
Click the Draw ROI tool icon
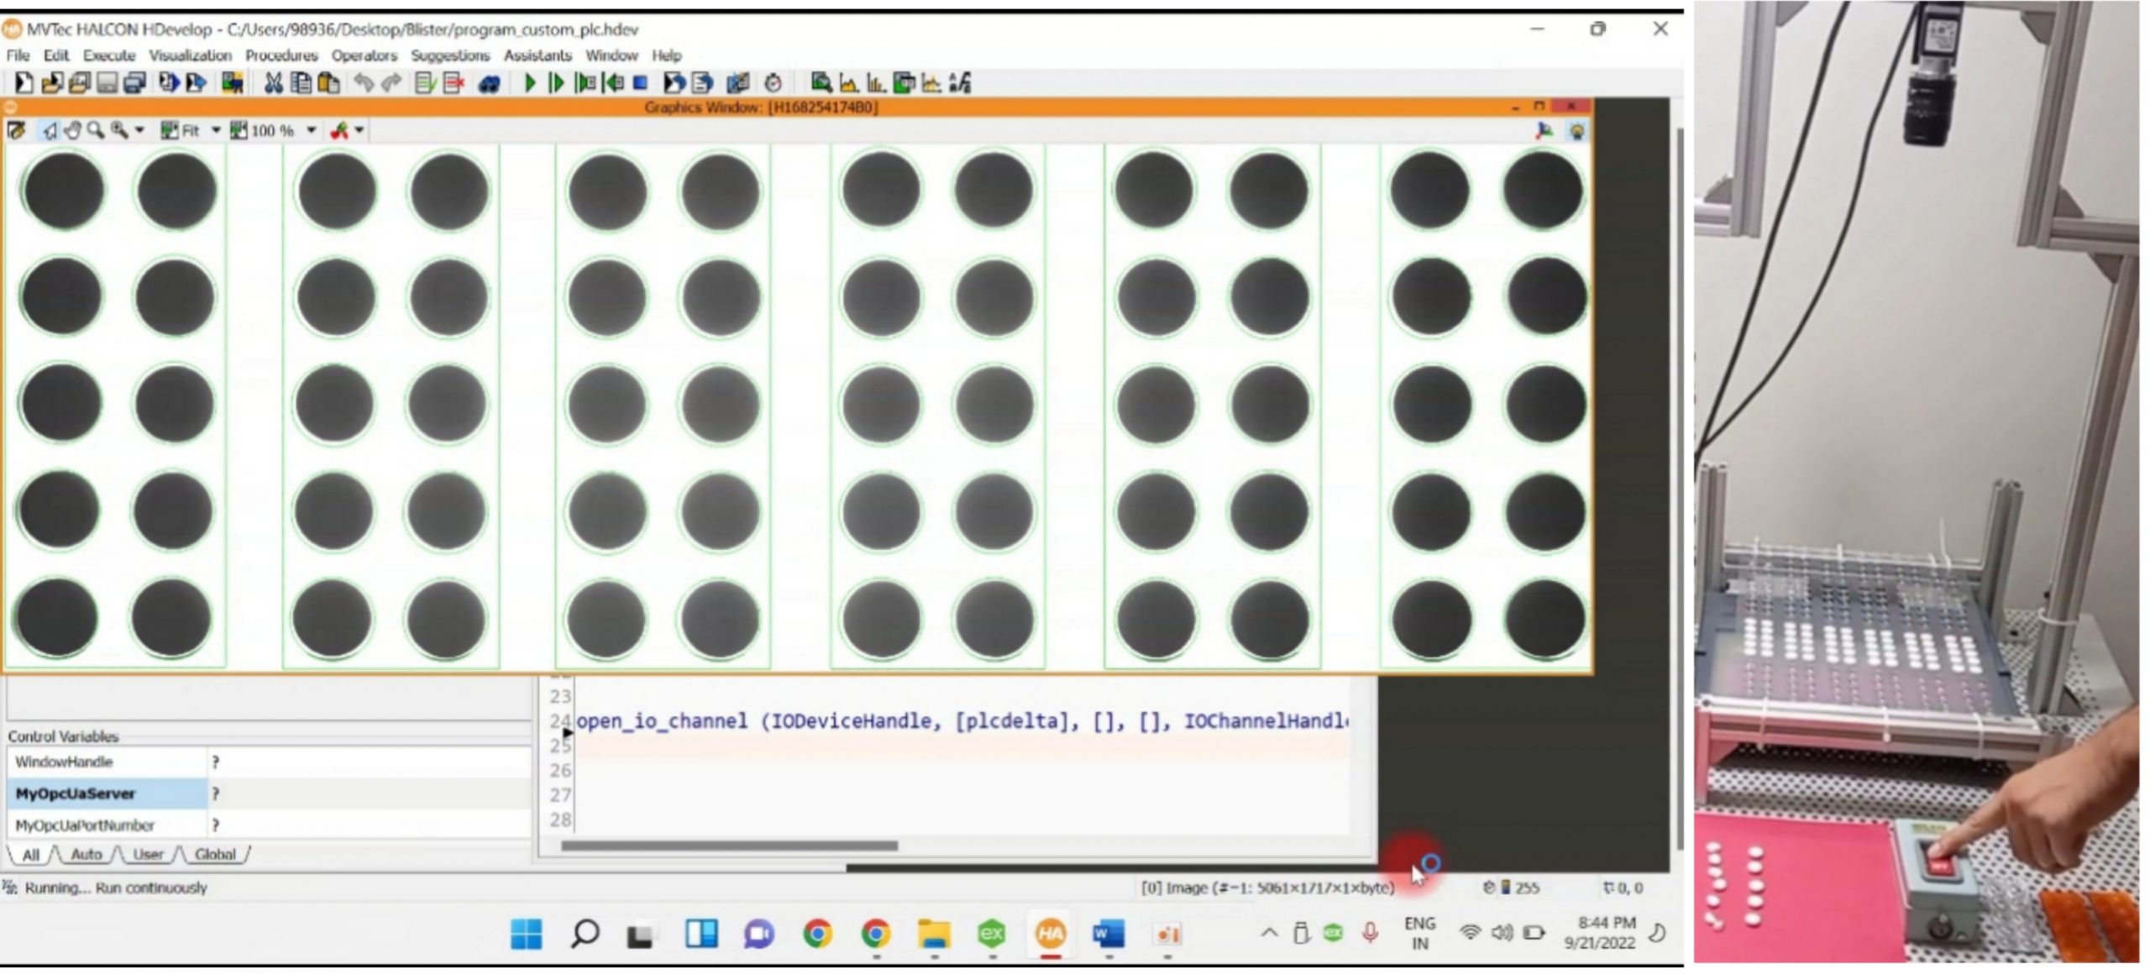pyautogui.click(x=339, y=131)
